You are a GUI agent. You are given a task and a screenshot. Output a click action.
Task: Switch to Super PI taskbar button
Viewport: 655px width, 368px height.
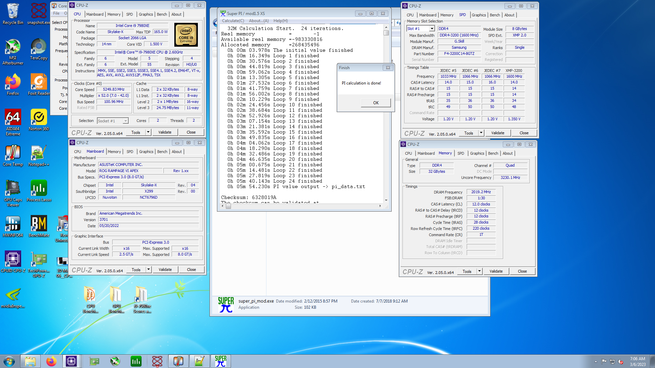click(221, 361)
